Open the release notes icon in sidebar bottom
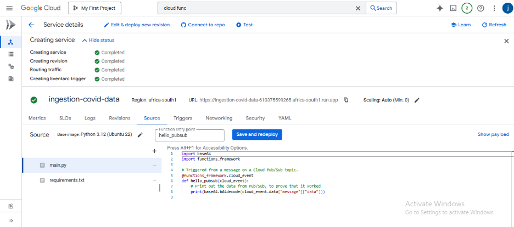514x227 pixels. (11, 206)
